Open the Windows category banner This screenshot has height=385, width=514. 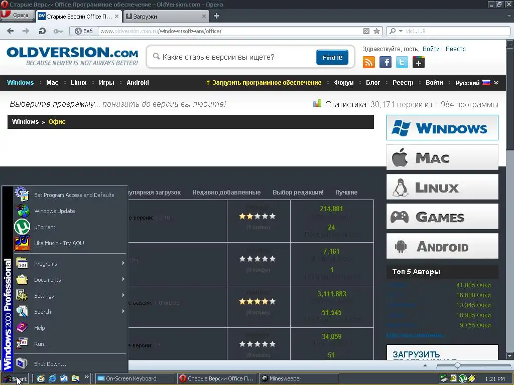click(442, 128)
